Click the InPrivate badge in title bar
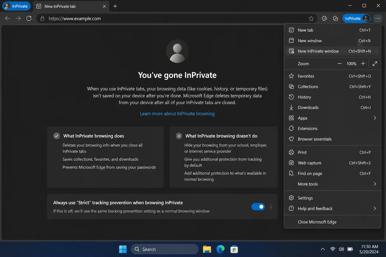This screenshot has height=257, width=386. coord(16,6)
